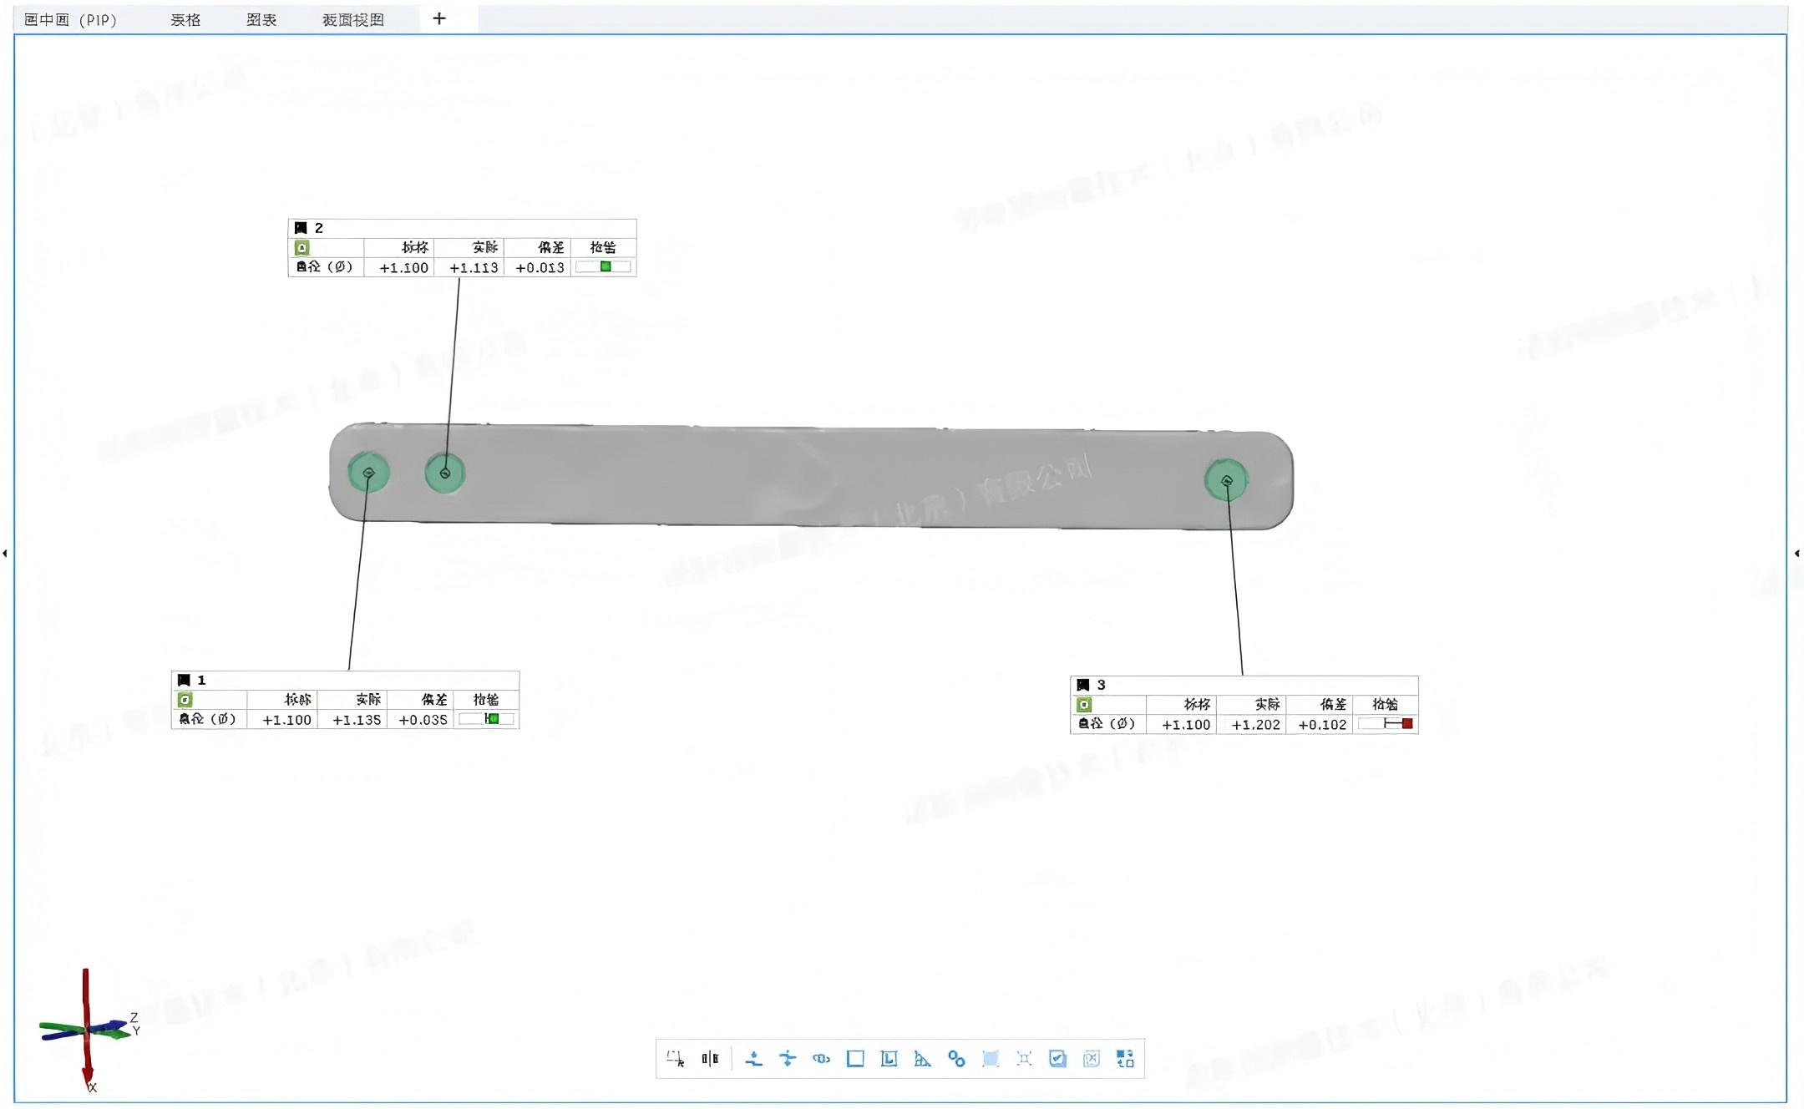The image size is (1804, 1109).
Task: Open the 图表 tab
Action: (261, 20)
